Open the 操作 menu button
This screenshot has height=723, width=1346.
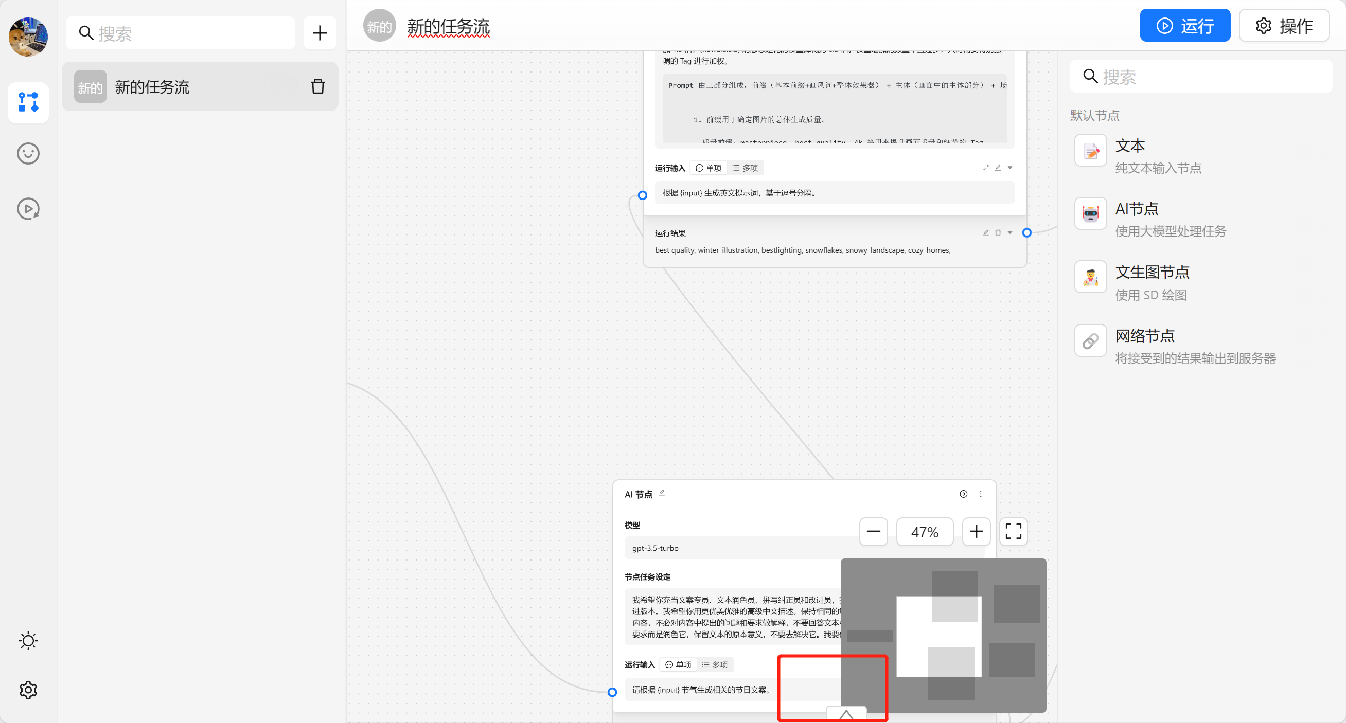coord(1284,26)
